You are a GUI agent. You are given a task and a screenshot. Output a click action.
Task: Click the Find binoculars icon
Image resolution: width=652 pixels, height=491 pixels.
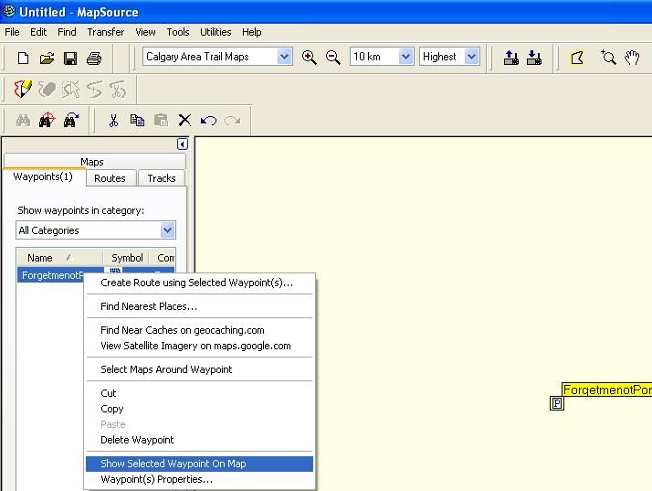point(23,120)
